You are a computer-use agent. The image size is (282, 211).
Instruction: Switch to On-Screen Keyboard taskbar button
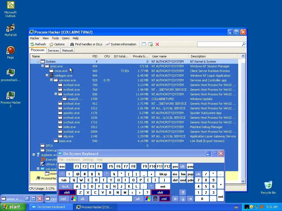tap(50, 207)
